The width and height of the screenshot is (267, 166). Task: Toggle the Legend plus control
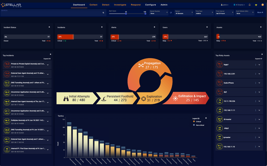(199, 118)
